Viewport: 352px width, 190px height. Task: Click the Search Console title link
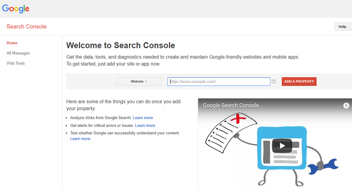[26, 27]
